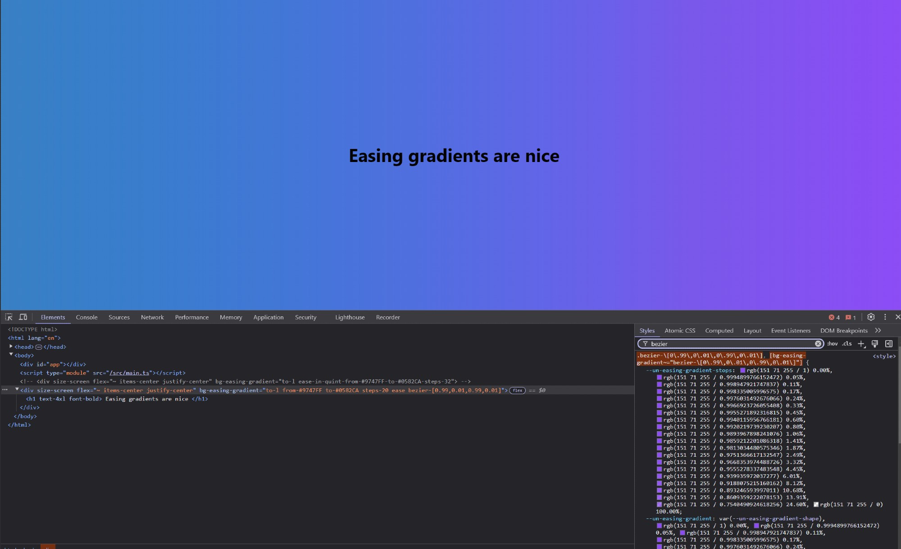Close the DevTools panel

click(x=897, y=317)
